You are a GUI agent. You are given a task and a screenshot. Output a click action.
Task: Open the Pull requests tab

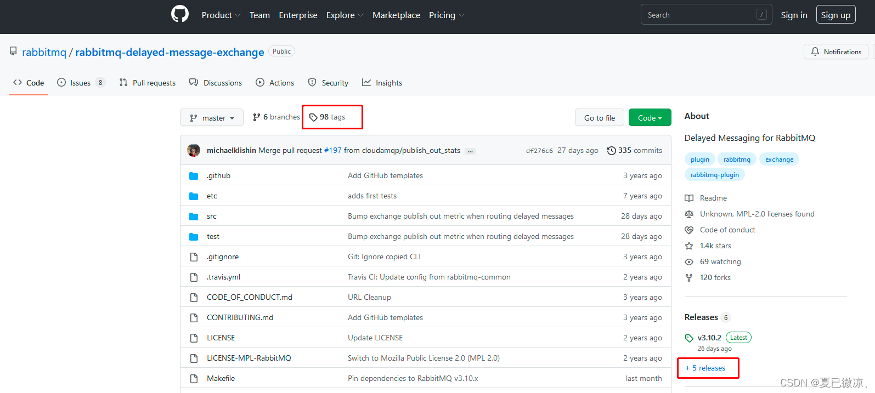click(148, 83)
